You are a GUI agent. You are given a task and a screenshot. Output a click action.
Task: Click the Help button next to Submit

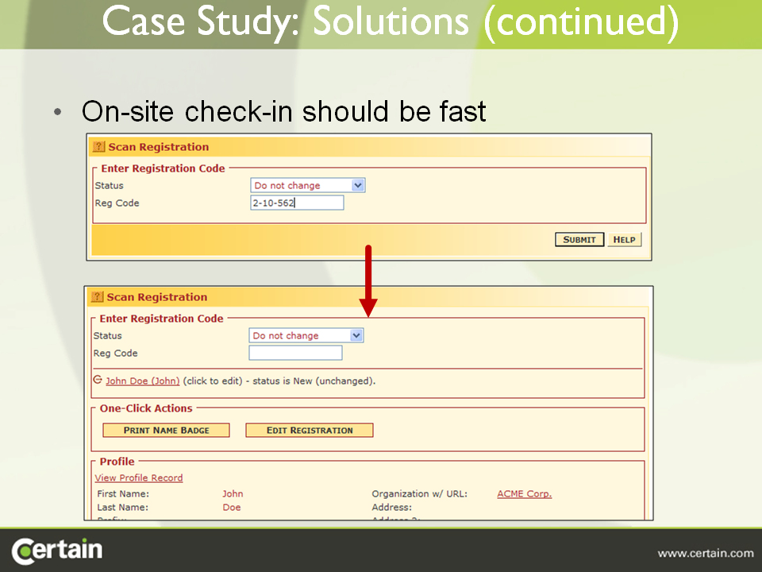click(625, 239)
